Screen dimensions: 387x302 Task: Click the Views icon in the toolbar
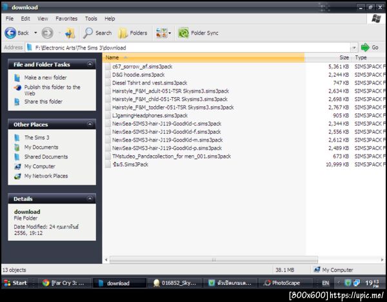coord(161,33)
